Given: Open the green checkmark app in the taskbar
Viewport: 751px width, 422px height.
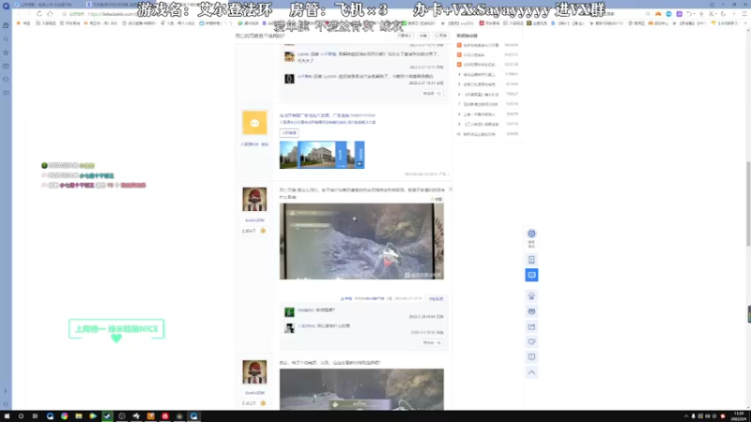Looking at the screenshot, I should point(107,416).
